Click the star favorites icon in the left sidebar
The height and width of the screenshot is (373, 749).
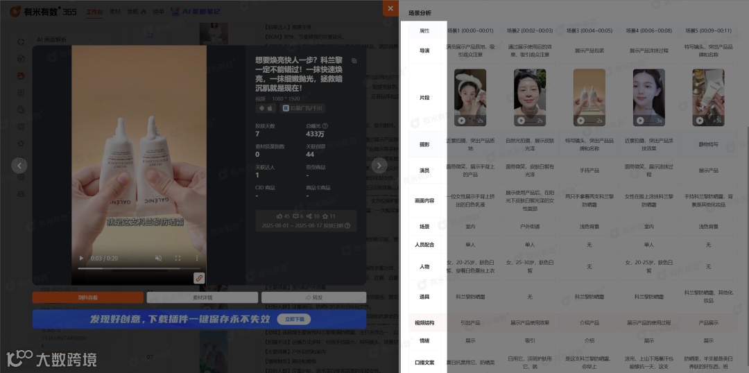coord(21,144)
